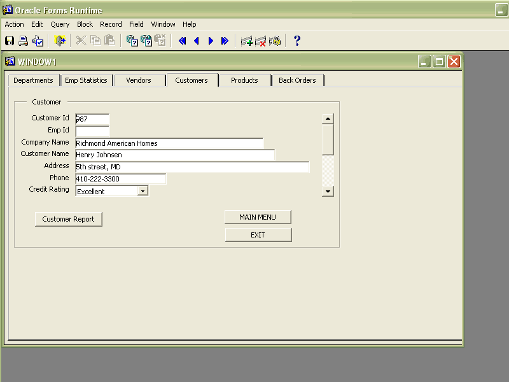Click into the Company Name field
Viewport: 509px width, 382px height.
click(x=169, y=143)
